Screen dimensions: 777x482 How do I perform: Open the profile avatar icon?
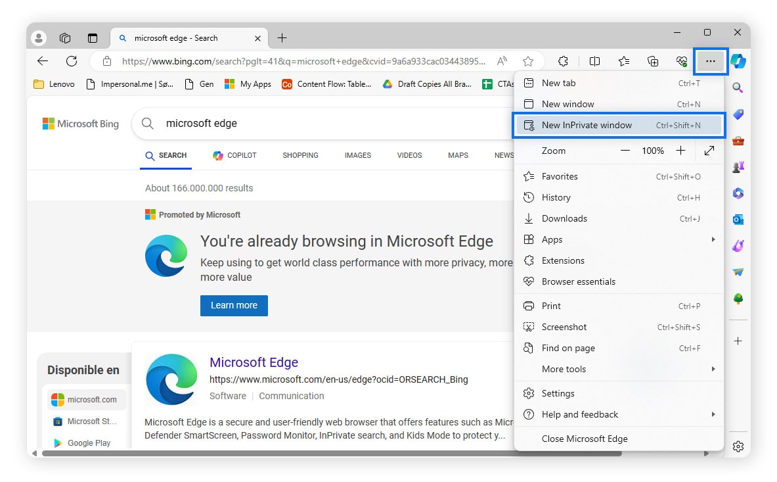point(39,37)
